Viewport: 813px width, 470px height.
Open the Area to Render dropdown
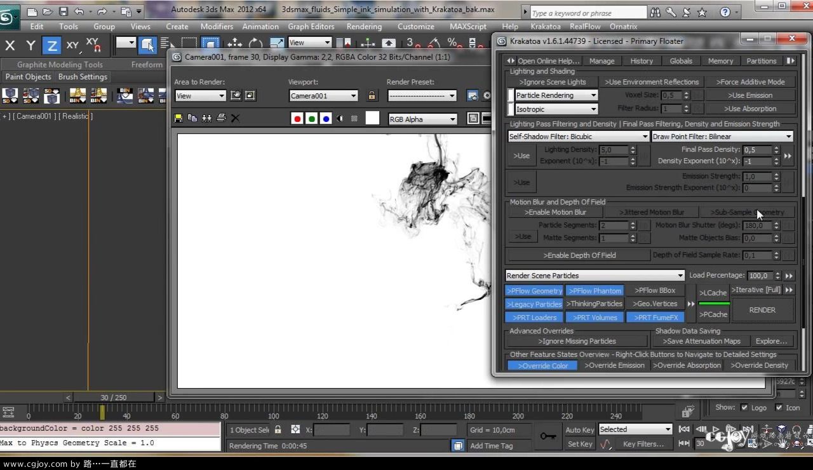(201, 96)
